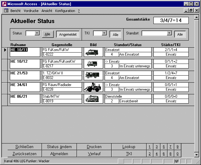Click the Lookup button
Image resolution: width=201 pixels, height=165 pixels.
pos(129,147)
